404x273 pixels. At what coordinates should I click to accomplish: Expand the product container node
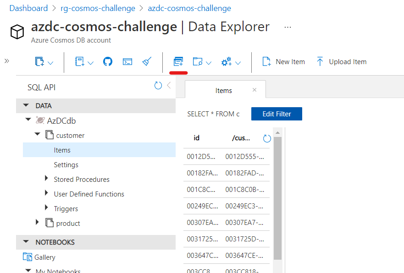(x=37, y=223)
